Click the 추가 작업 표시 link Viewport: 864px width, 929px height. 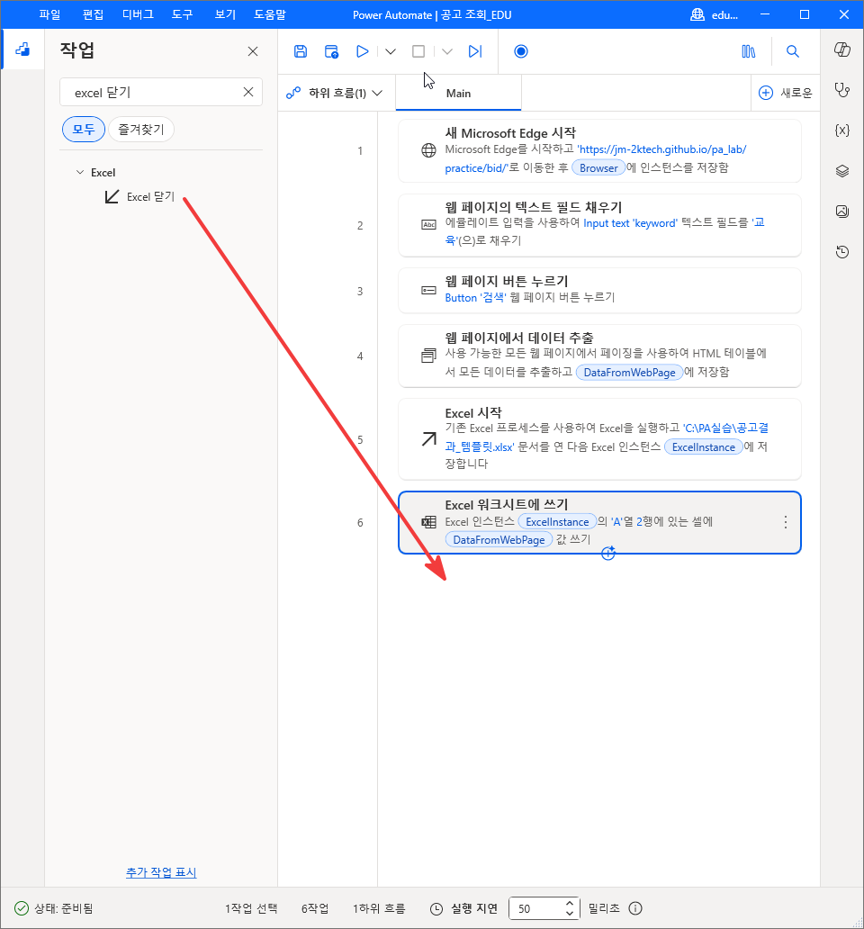point(161,872)
